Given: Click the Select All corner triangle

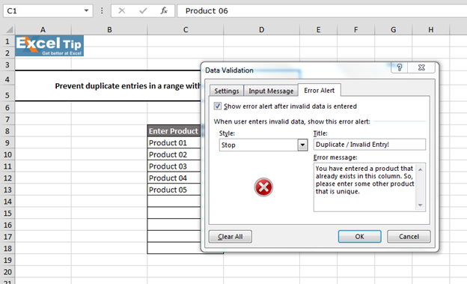Looking at the screenshot, I should pyautogui.click(x=10, y=29).
